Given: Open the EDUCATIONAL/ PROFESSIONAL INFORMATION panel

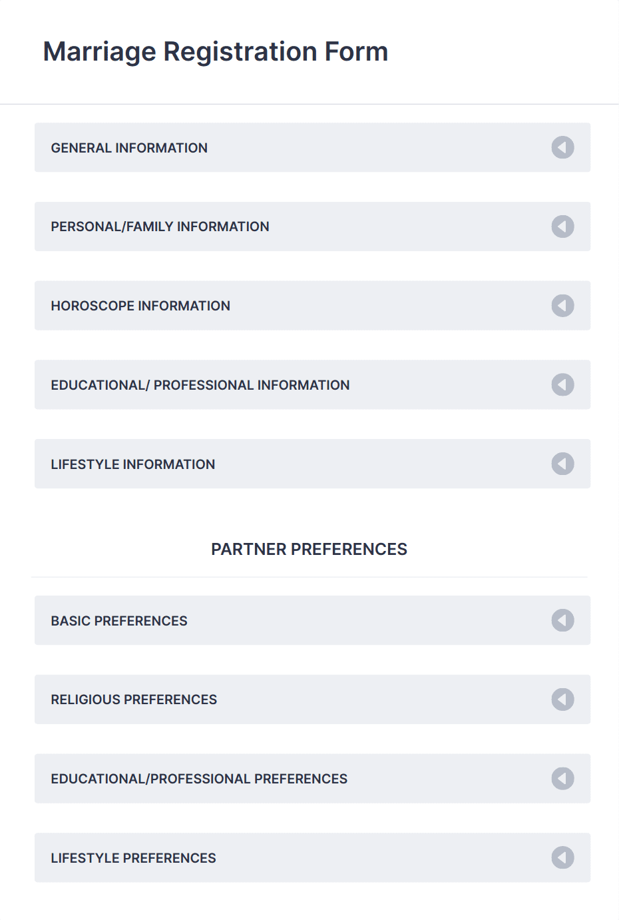Looking at the screenshot, I should (x=309, y=384).
